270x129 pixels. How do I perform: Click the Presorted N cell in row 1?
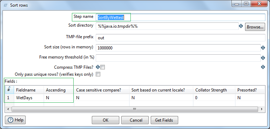coord(250,98)
